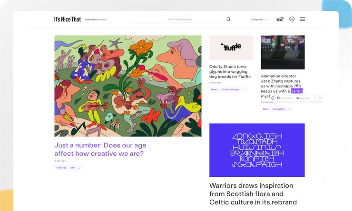Click the megaphone announcements icon
The width and height of the screenshot is (352, 211).
pos(280,19)
